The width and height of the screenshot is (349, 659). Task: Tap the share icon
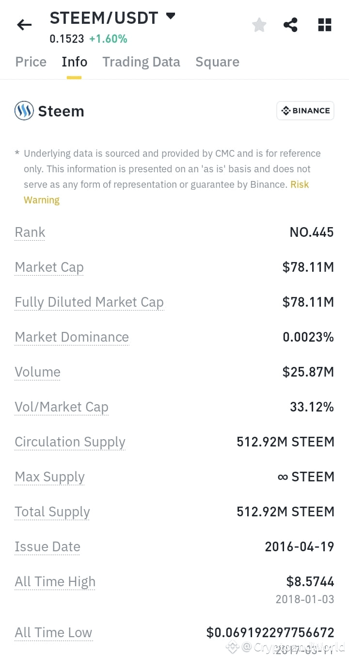[290, 25]
